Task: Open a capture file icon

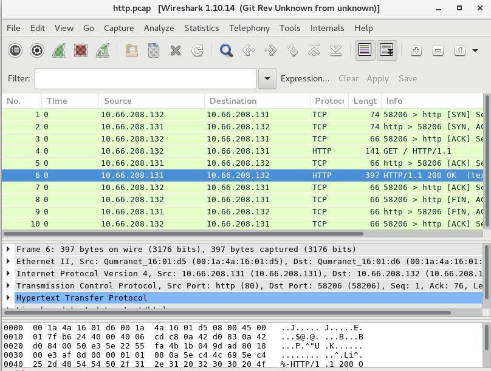Action: [x=131, y=50]
